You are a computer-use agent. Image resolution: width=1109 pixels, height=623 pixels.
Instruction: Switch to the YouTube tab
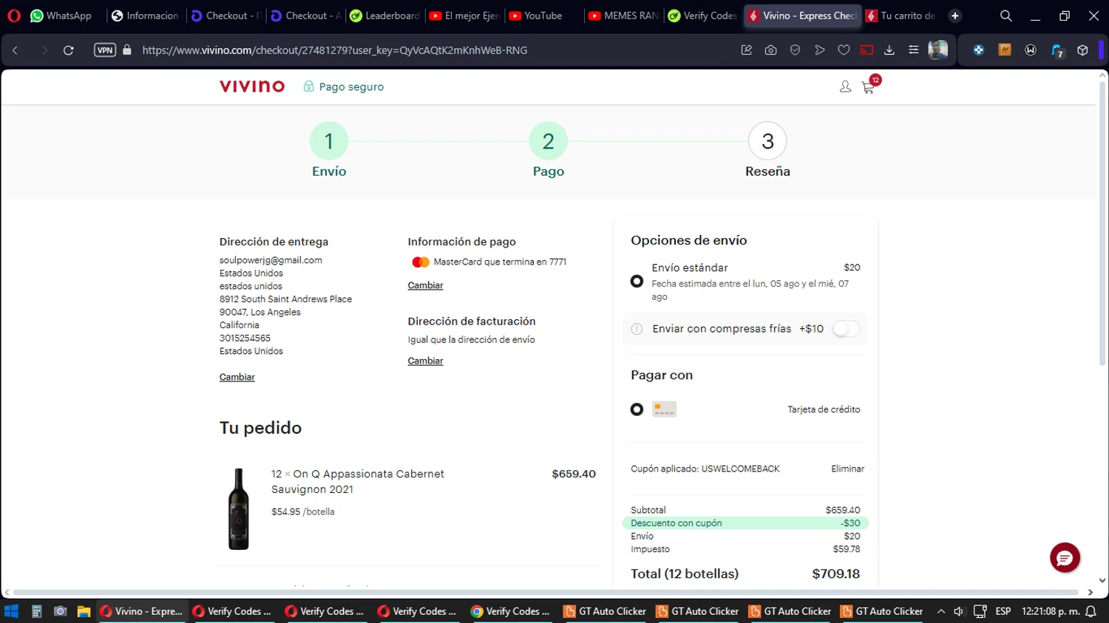tap(535, 16)
